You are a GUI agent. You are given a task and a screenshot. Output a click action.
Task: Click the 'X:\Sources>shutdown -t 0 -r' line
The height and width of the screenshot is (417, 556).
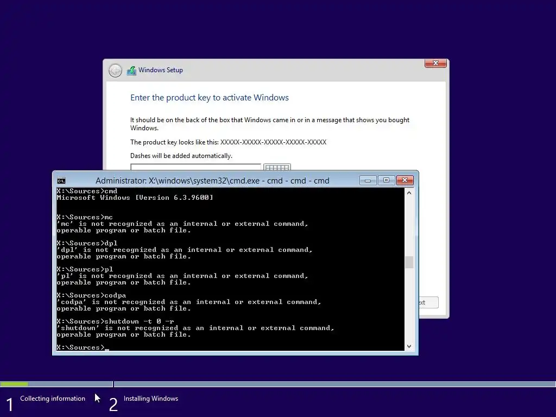click(x=115, y=321)
